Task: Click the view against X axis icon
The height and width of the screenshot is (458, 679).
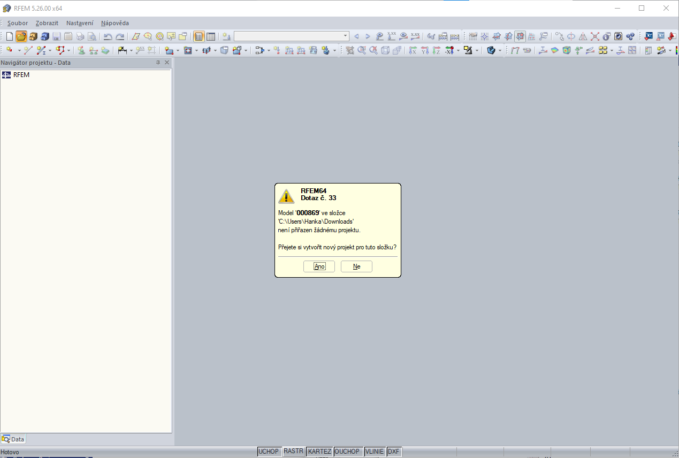Action: 448,50
